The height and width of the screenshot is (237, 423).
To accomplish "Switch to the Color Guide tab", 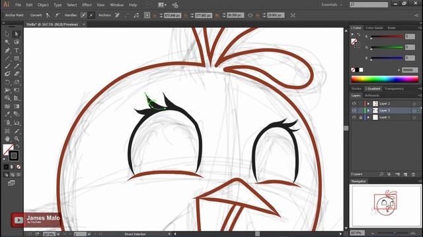I will (x=374, y=28).
